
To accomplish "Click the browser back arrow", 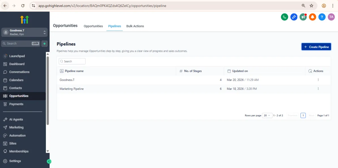I will pyautogui.click(x=5, y=6).
